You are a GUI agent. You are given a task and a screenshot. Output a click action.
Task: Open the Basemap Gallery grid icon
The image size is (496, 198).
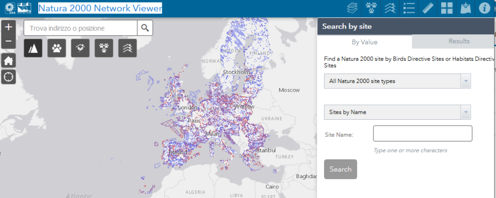tap(447, 8)
